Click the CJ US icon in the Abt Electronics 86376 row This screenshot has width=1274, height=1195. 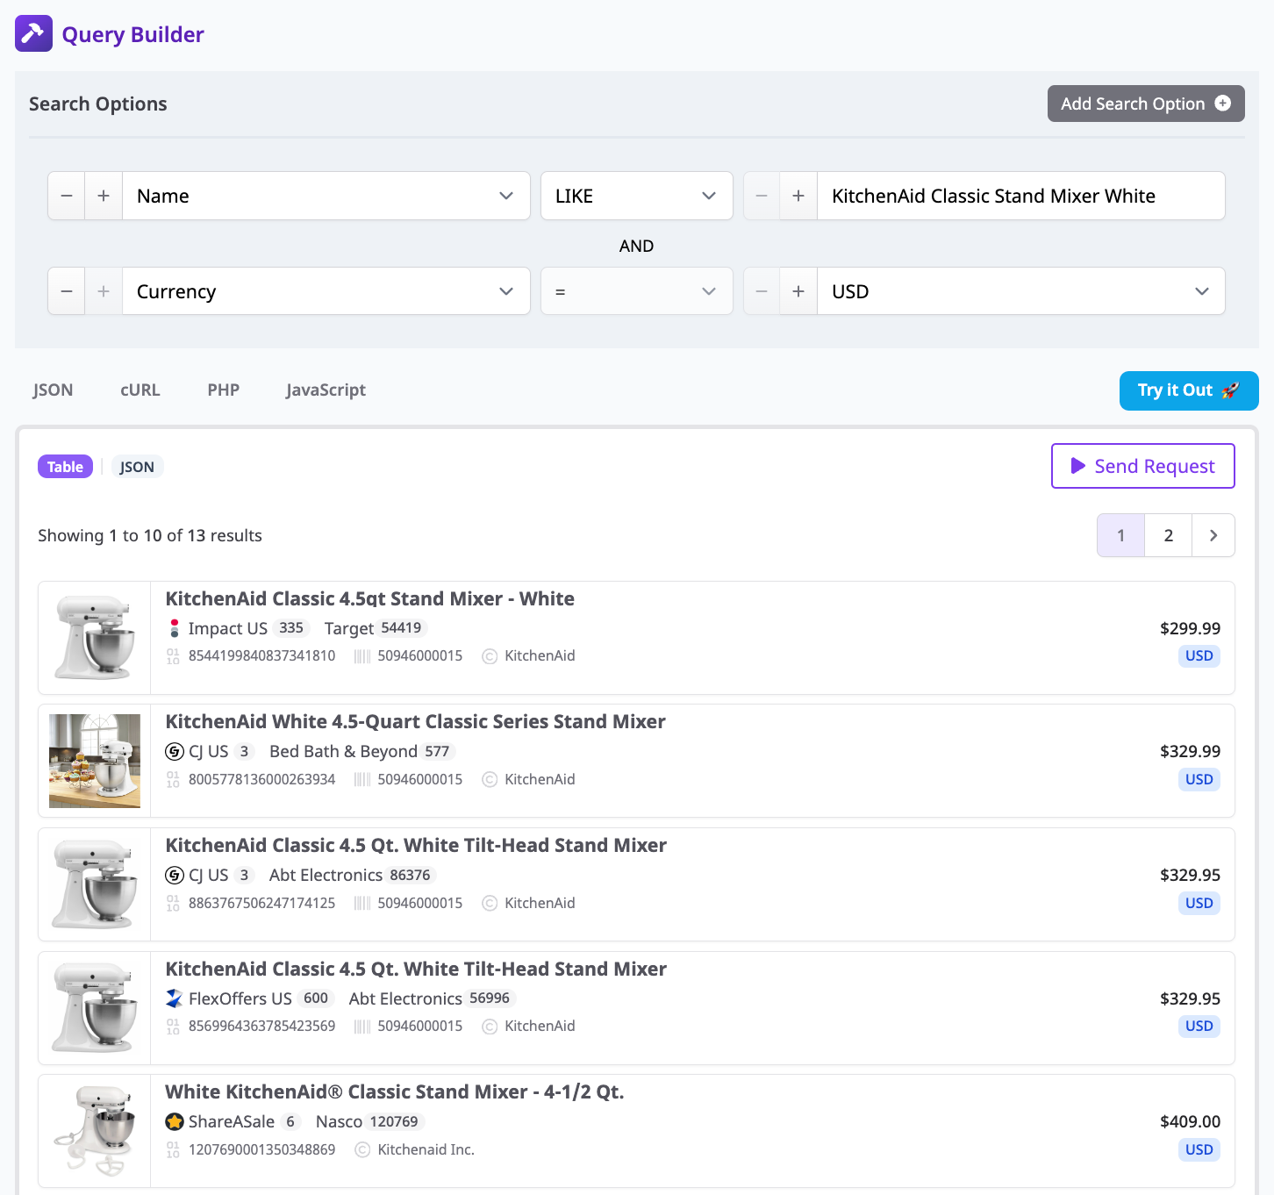coord(175,876)
